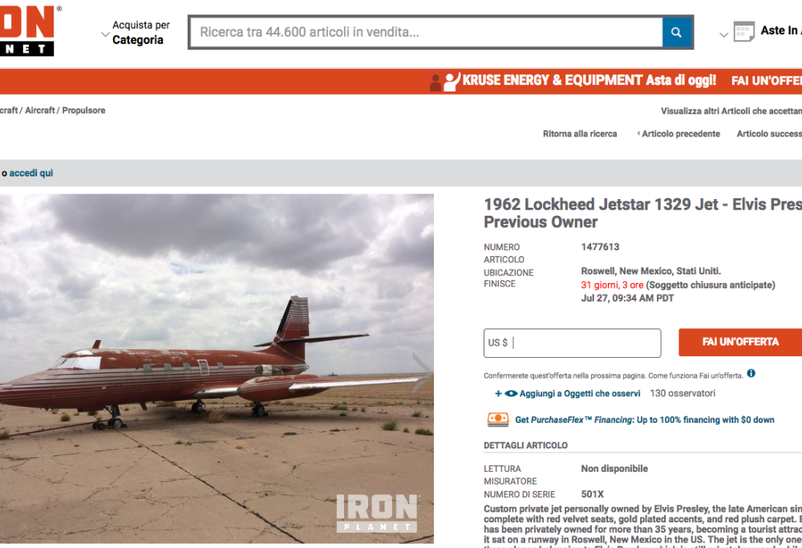Click the PurchaseFlex money icon
Image resolution: width=802 pixels, height=548 pixels.
pos(498,420)
